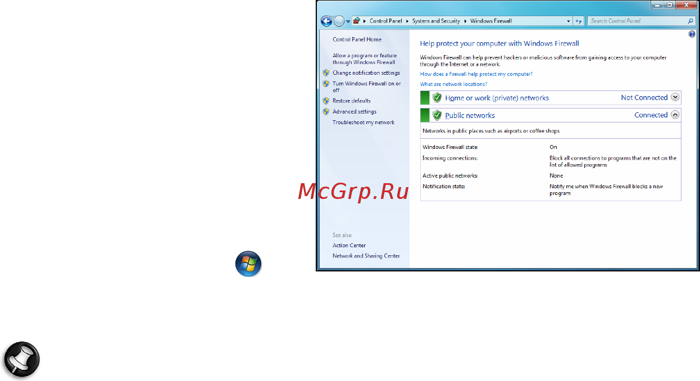Open the recent pages dropdown arrow
This screenshot has height=381, width=700.
[348, 21]
